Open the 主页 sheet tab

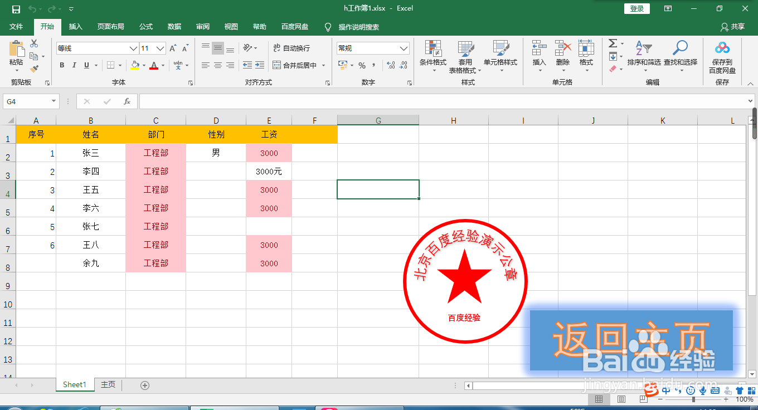108,384
